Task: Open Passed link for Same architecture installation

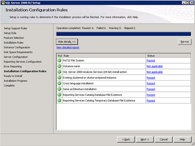Action: [x=151, y=89]
